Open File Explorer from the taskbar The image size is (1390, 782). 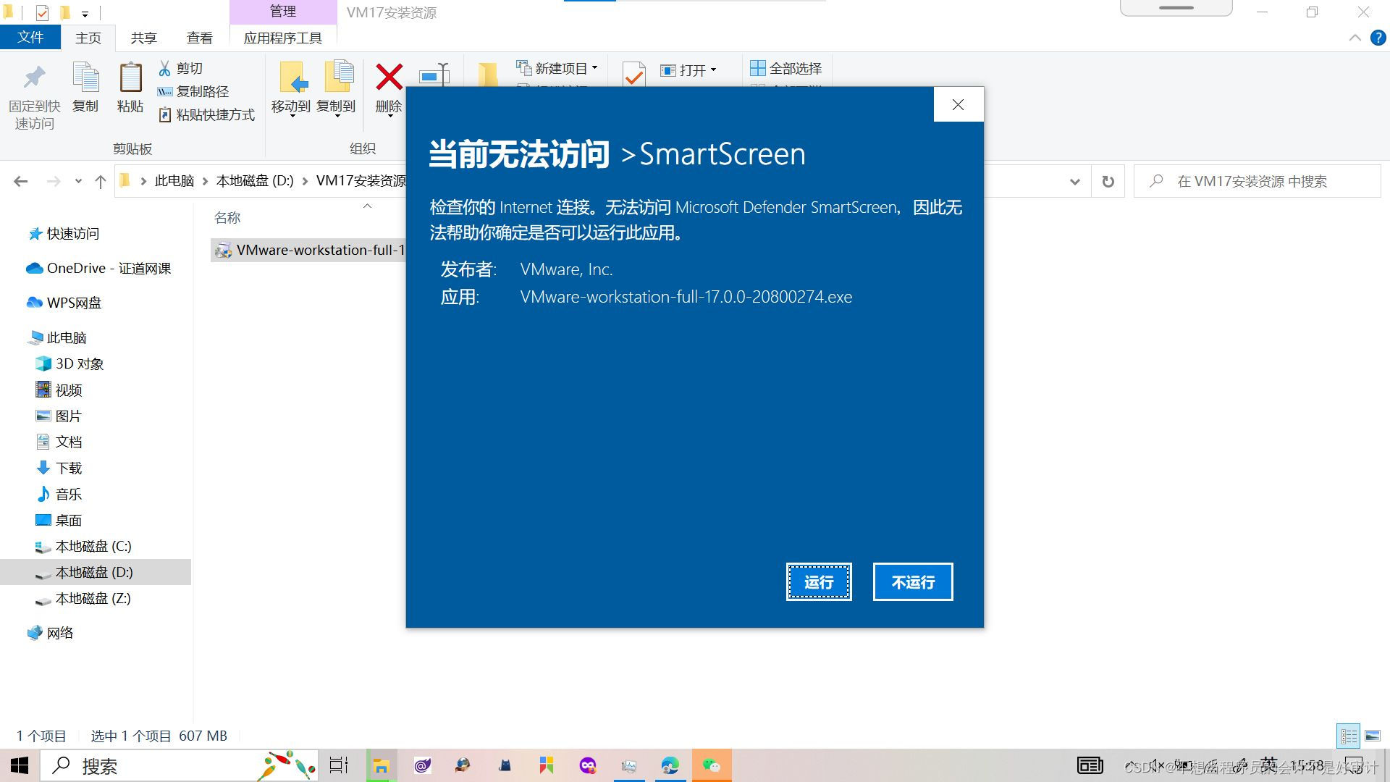[x=382, y=765]
